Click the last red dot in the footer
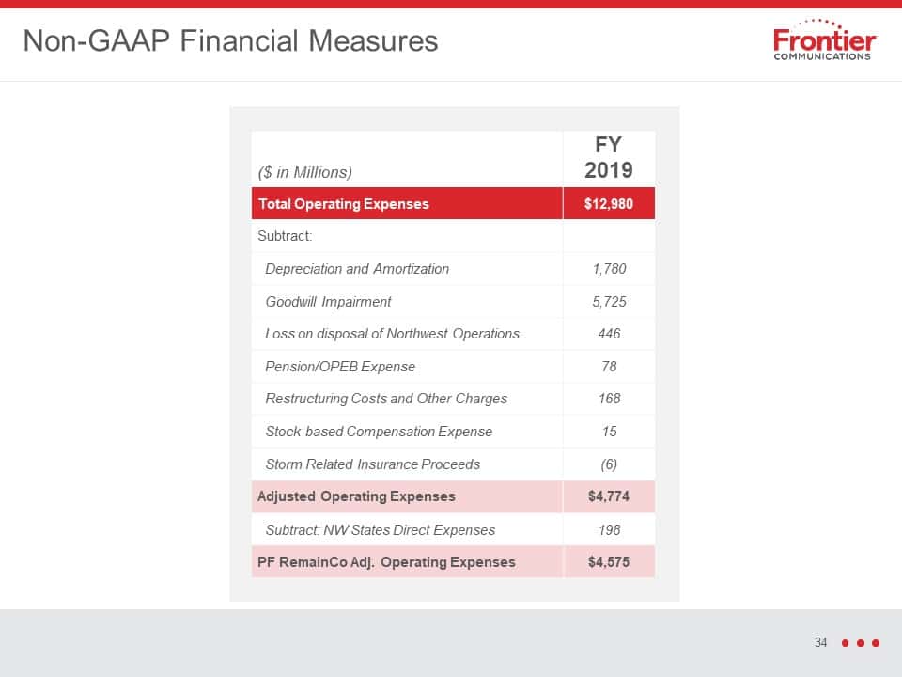Viewport: 902px width, 677px height. (876, 643)
